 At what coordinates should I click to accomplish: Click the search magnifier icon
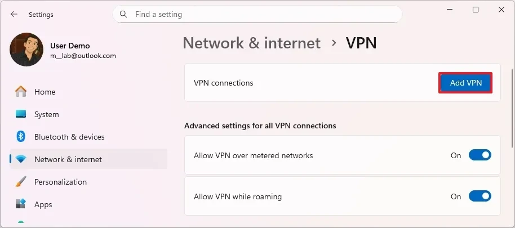(124, 14)
